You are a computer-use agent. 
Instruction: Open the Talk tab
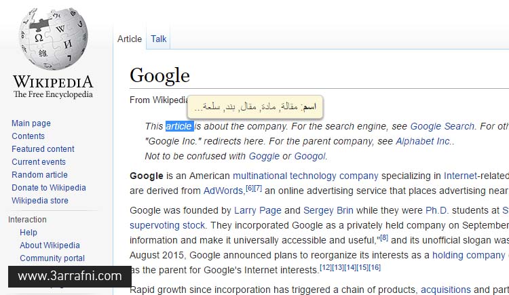(158, 39)
